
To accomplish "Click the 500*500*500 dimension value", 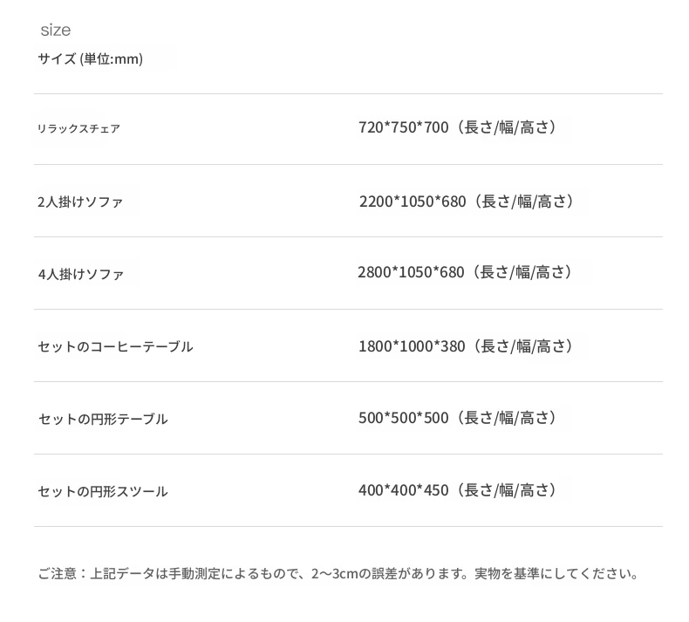I will click(x=403, y=419).
